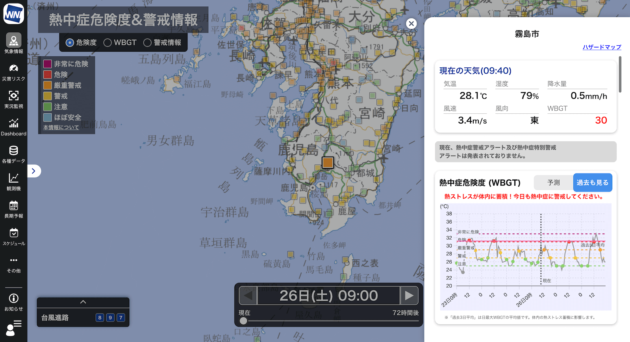Screen dimensions: 630x342
Task: Click the timeline slider handle at 現在
Action: [x=244, y=321]
